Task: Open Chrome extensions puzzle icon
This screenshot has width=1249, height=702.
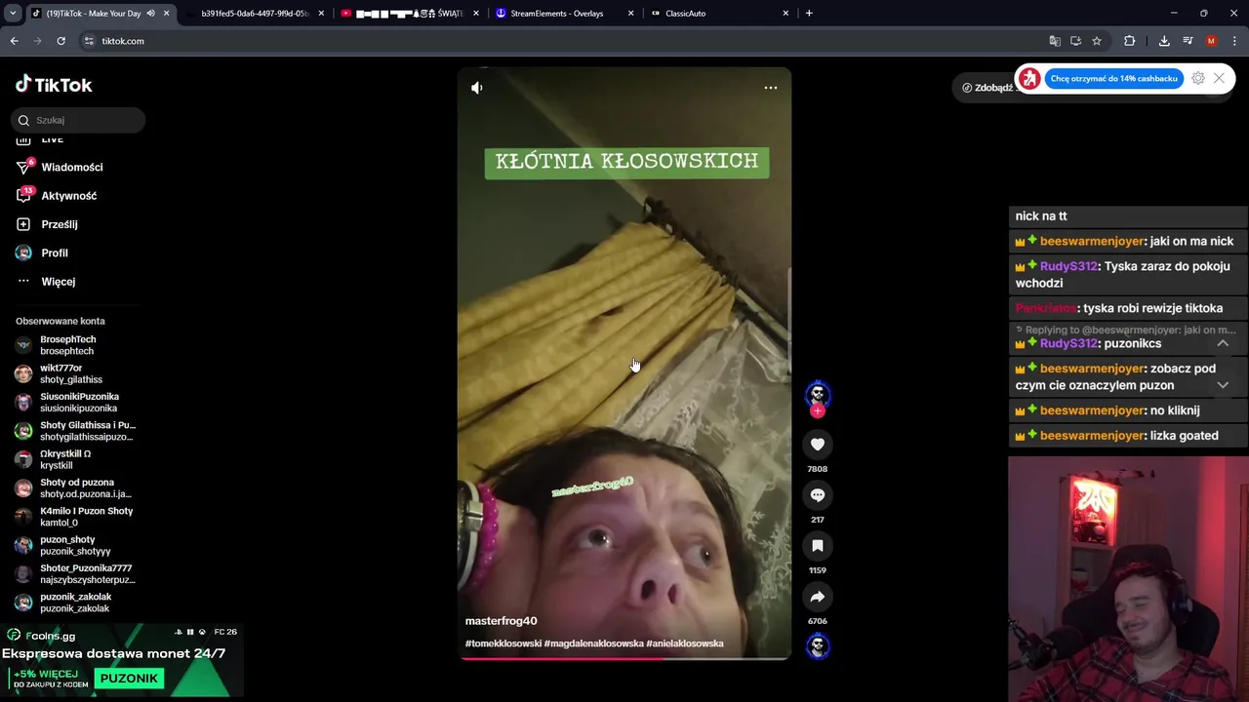Action: click(1130, 41)
